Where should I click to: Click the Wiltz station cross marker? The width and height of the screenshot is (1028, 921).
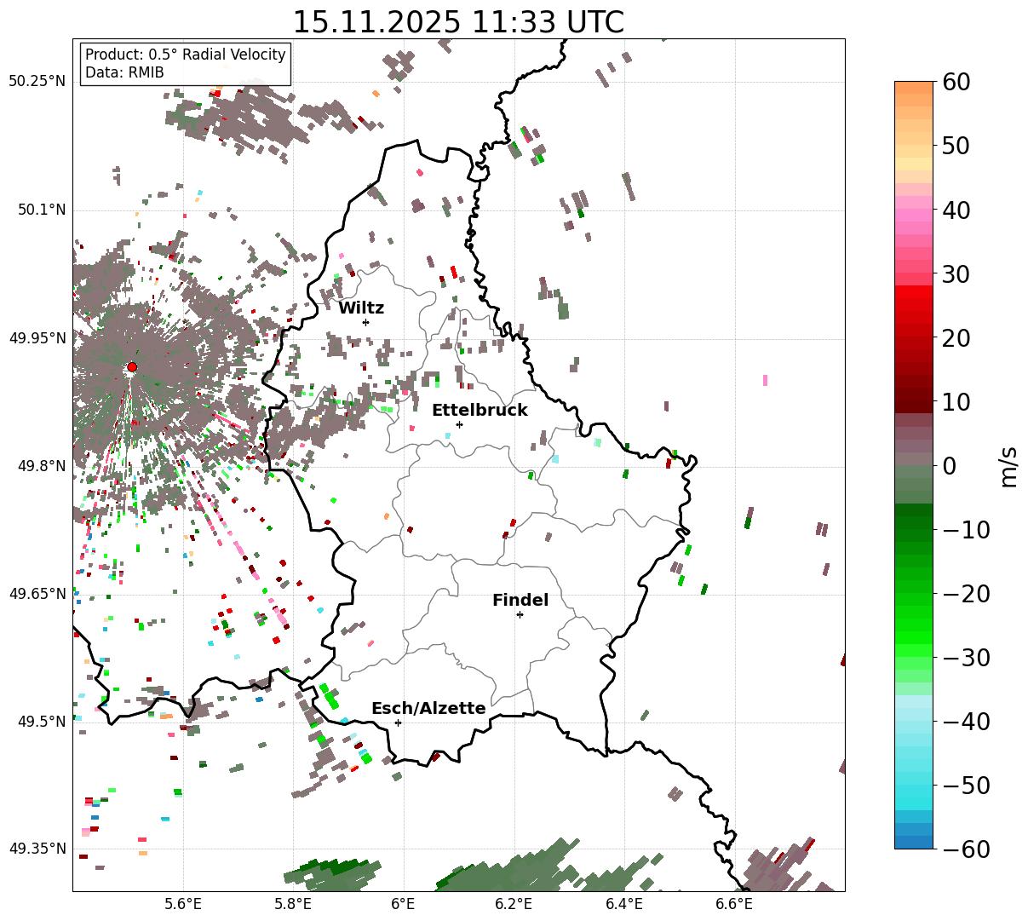pyautogui.click(x=365, y=322)
